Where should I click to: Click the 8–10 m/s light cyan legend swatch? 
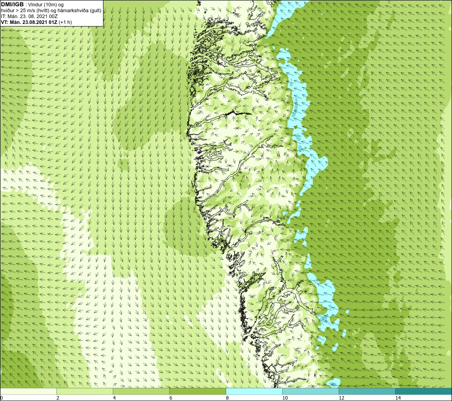[254, 391]
